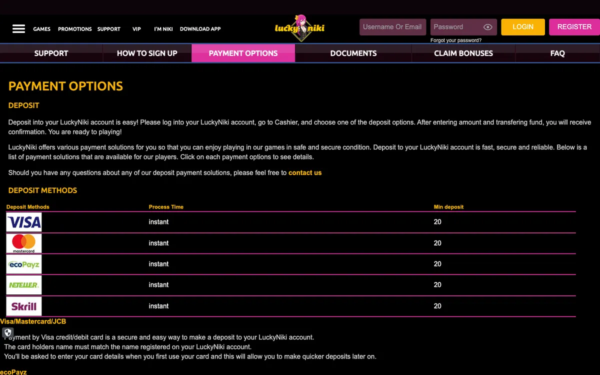Click the Payment Options page heading
600x375 pixels.
(65, 86)
